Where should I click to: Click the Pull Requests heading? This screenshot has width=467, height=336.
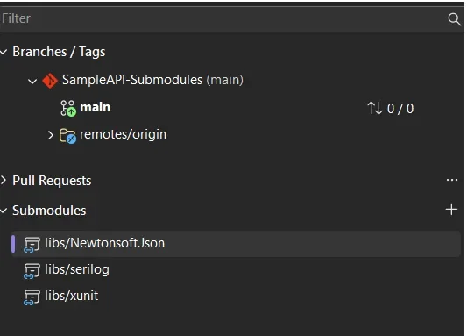pyautogui.click(x=52, y=181)
